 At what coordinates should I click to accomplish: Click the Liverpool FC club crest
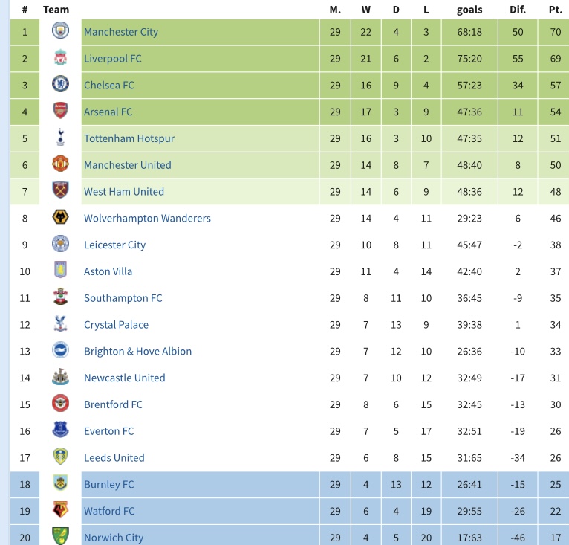point(60,57)
